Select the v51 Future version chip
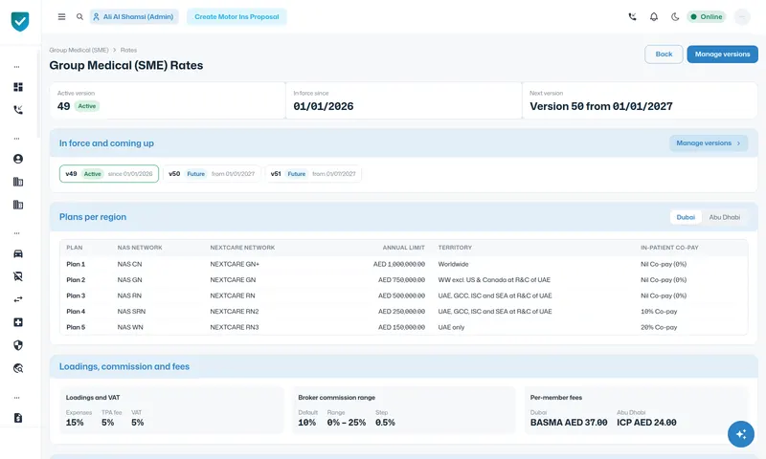 (x=313, y=174)
